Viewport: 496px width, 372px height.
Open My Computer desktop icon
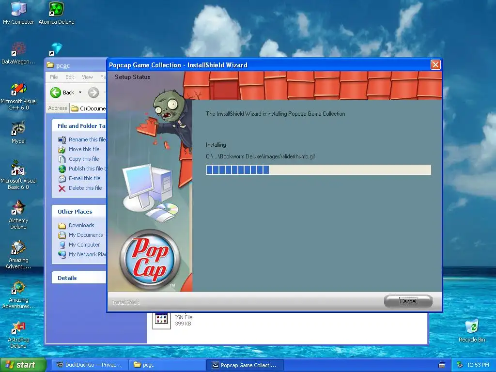(18, 13)
